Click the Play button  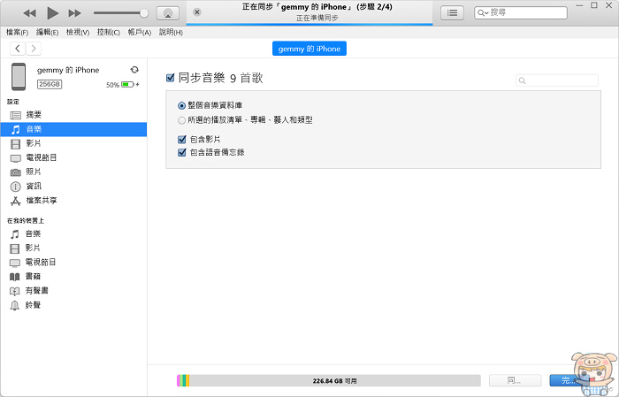pos(52,13)
